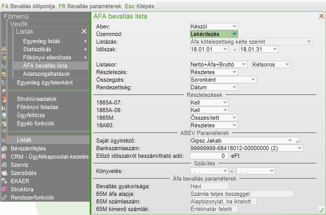Viewport: 326px width, 215px height.
Task: Click the Rendszerfunkciók gears icon
Action: click(4, 198)
